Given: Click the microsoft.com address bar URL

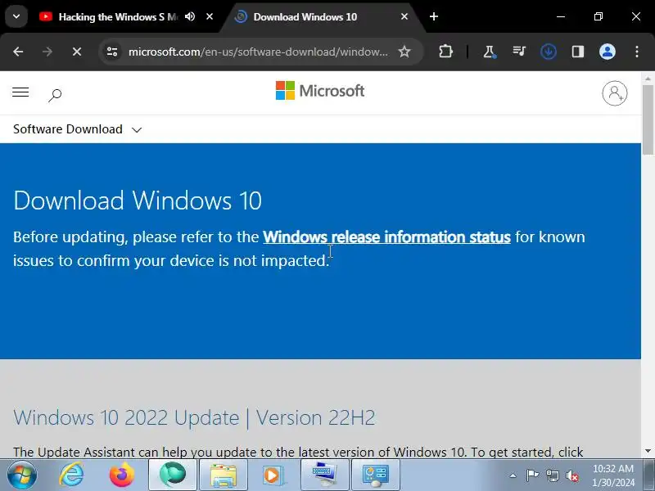Looking at the screenshot, I should tap(258, 52).
